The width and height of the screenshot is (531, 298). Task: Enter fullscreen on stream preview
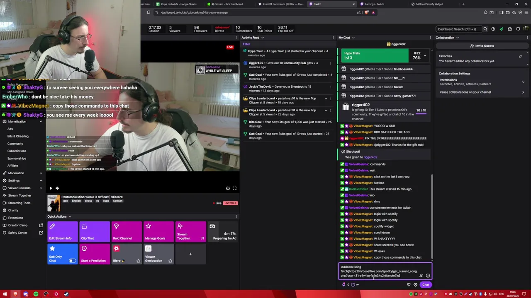tap(234, 188)
